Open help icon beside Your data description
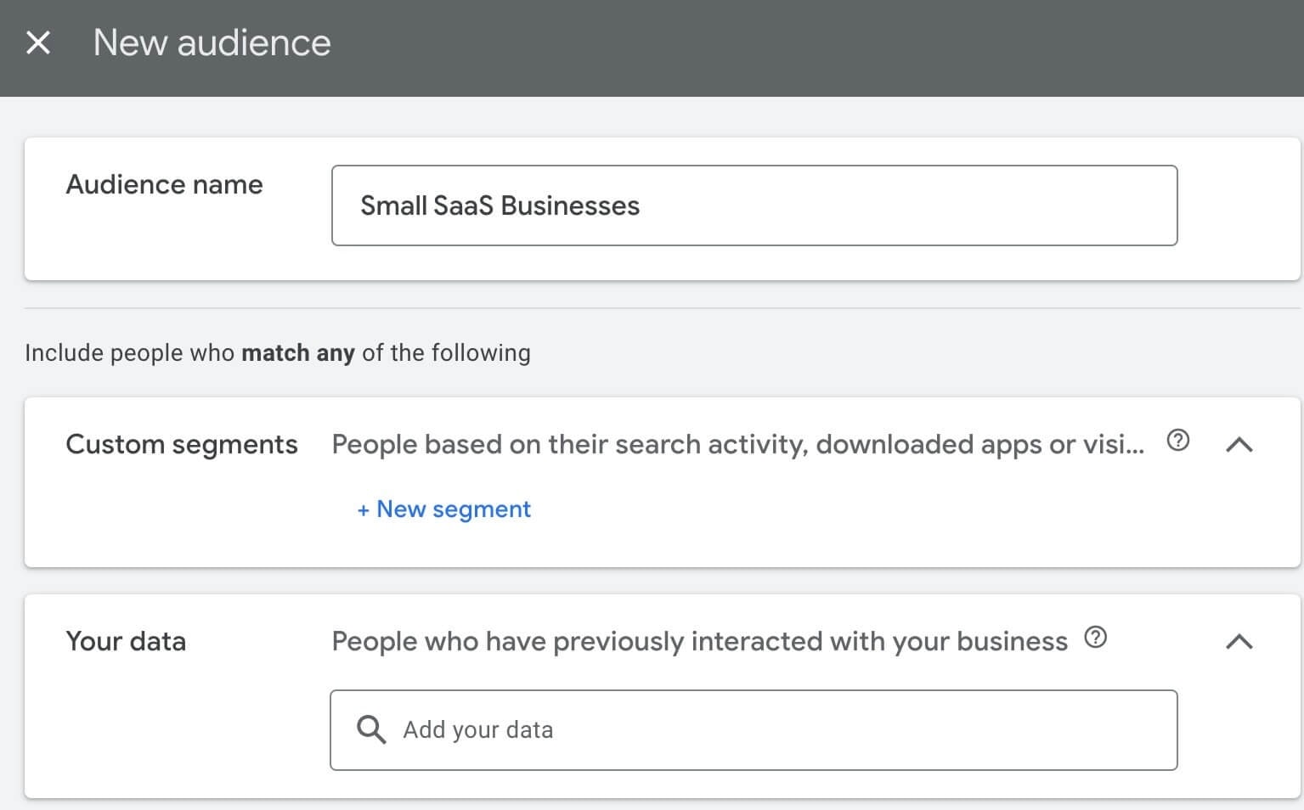 [x=1095, y=638]
